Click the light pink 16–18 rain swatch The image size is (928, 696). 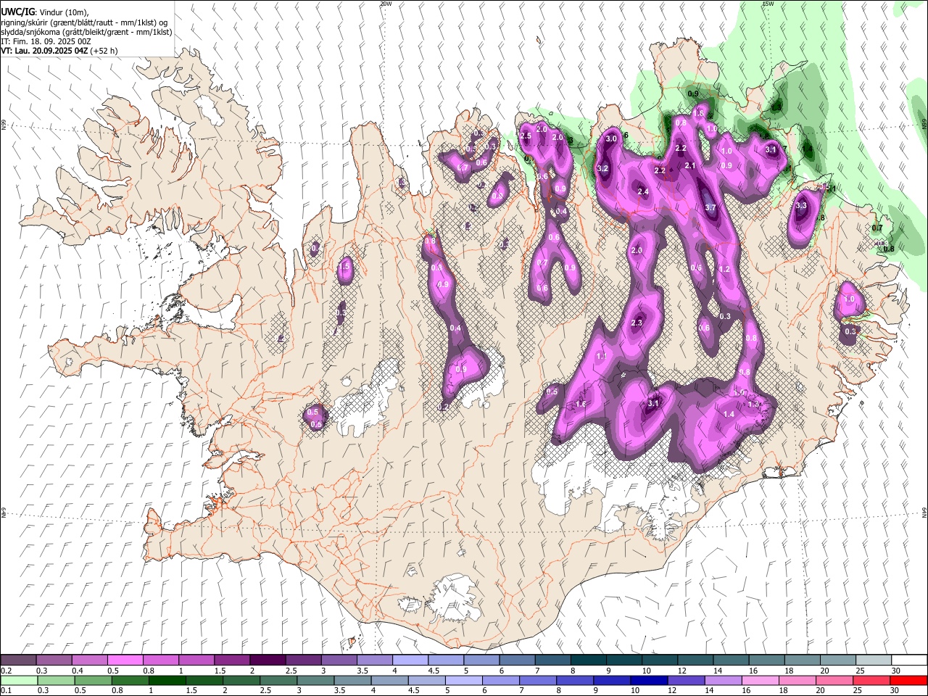(x=760, y=680)
